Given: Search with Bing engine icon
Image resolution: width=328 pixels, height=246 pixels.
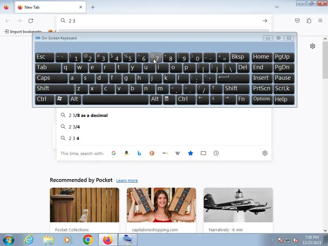Looking at the screenshot, I should 139,153.
